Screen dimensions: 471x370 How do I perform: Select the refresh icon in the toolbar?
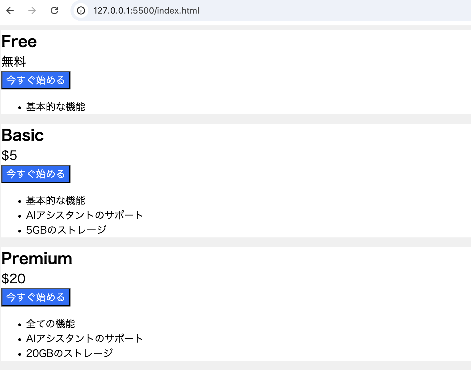(x=54, y=10)
